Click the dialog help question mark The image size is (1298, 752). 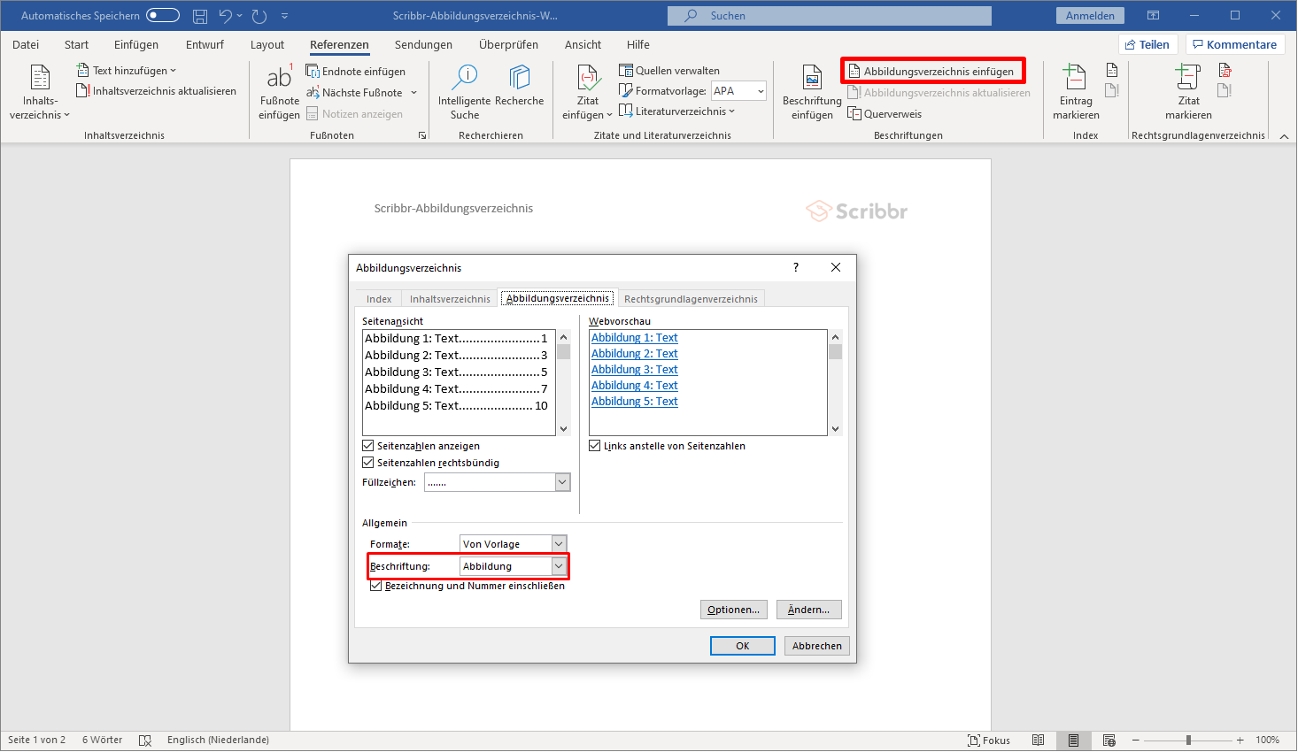click(x=796, y=267)
